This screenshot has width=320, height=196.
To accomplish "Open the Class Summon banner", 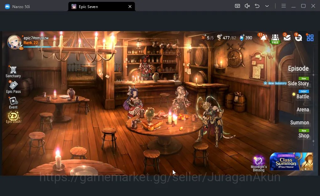I will coord(291,161).
